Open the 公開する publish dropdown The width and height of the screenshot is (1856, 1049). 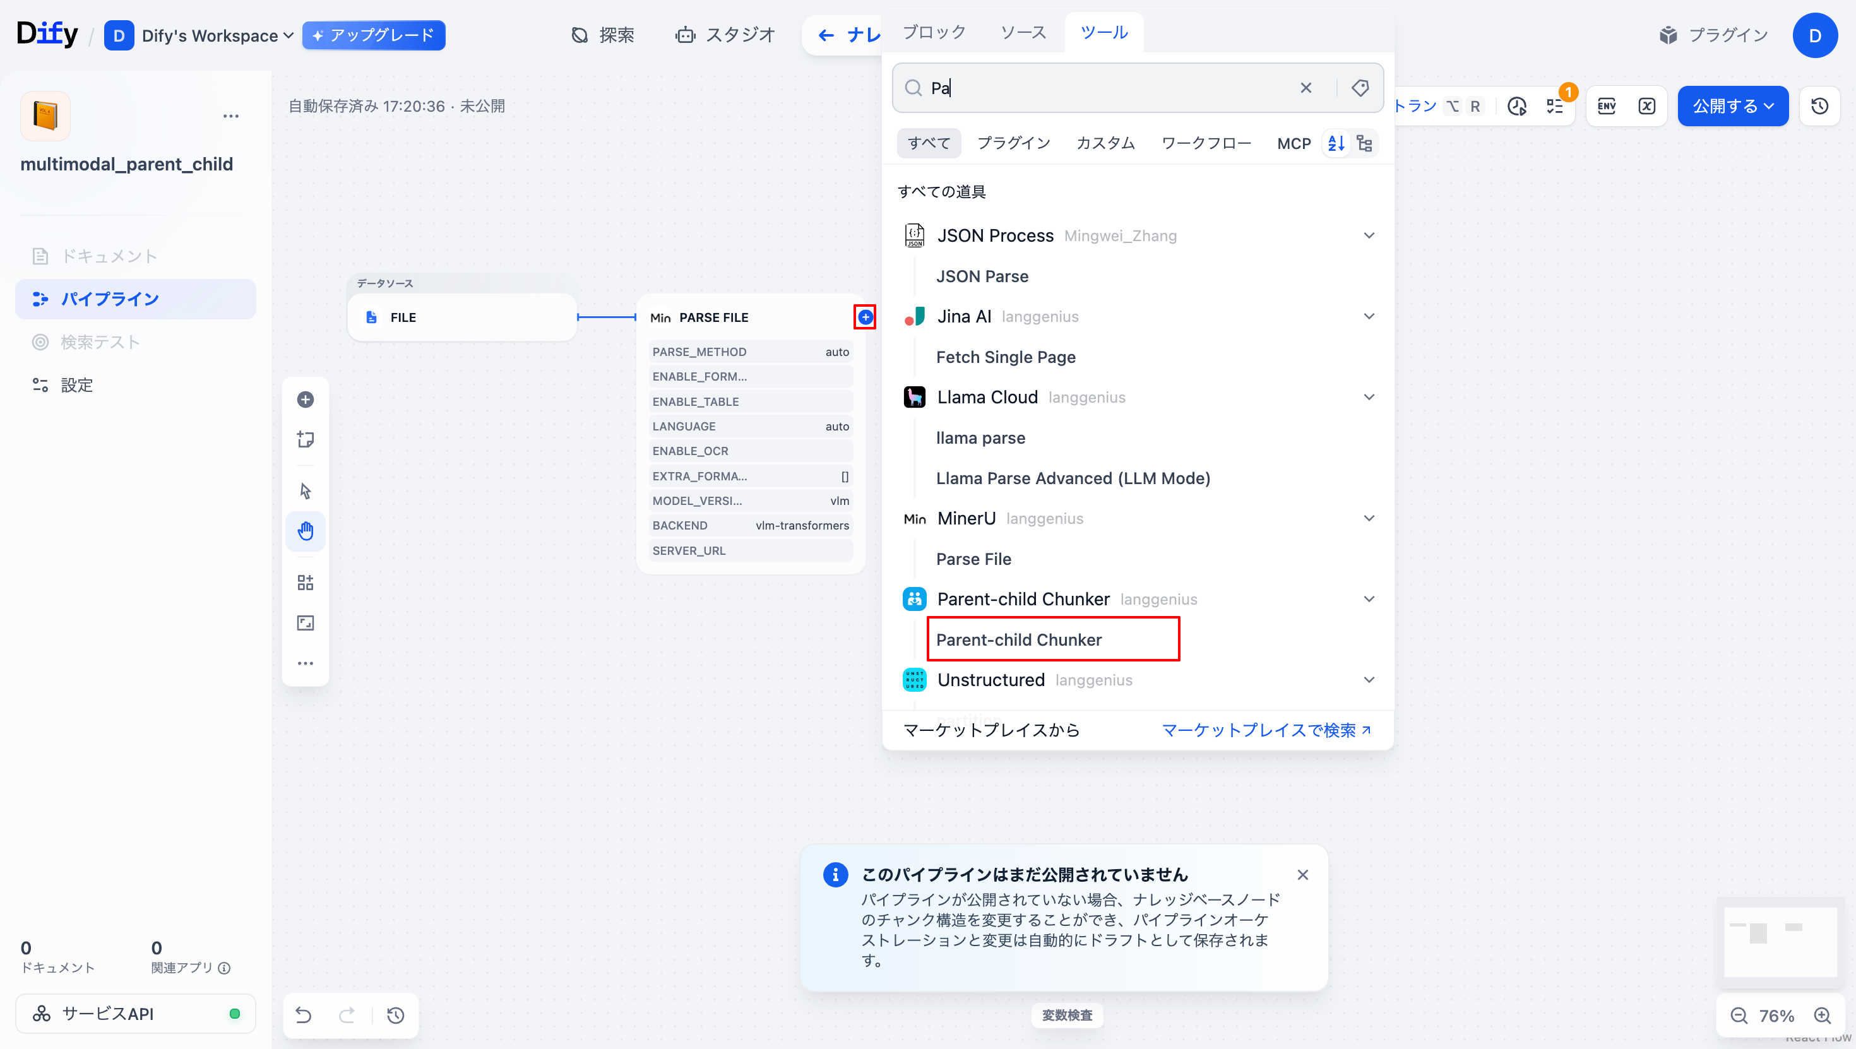point(1733,106)
